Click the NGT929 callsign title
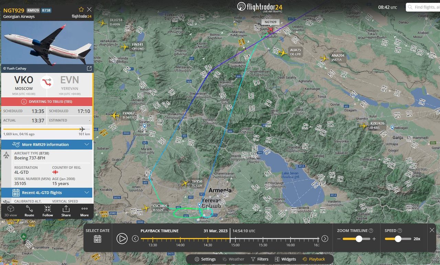 (x=14, y=10)
